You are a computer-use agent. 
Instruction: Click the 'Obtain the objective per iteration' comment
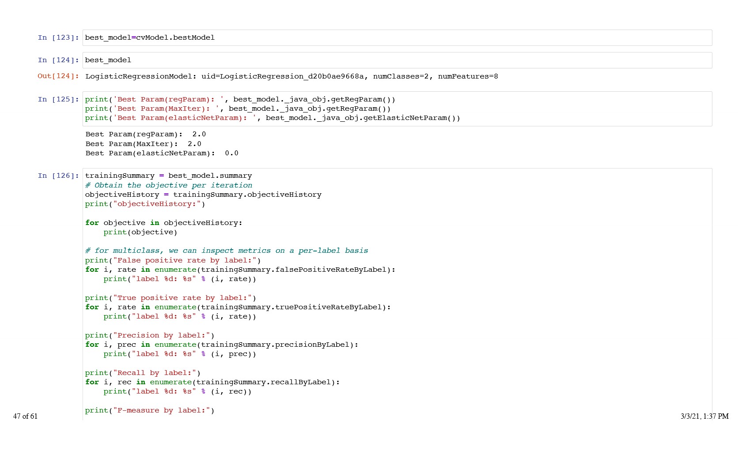pyautogui.click(x=169, y=185)
